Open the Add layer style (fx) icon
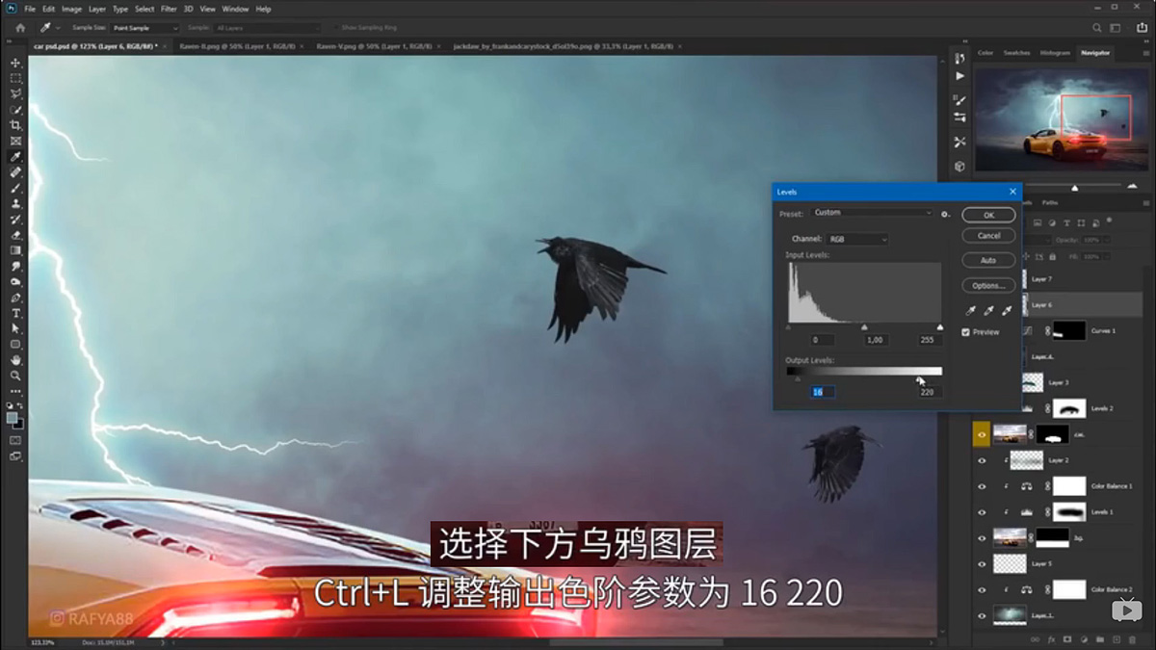 (x=1050, y=638)
